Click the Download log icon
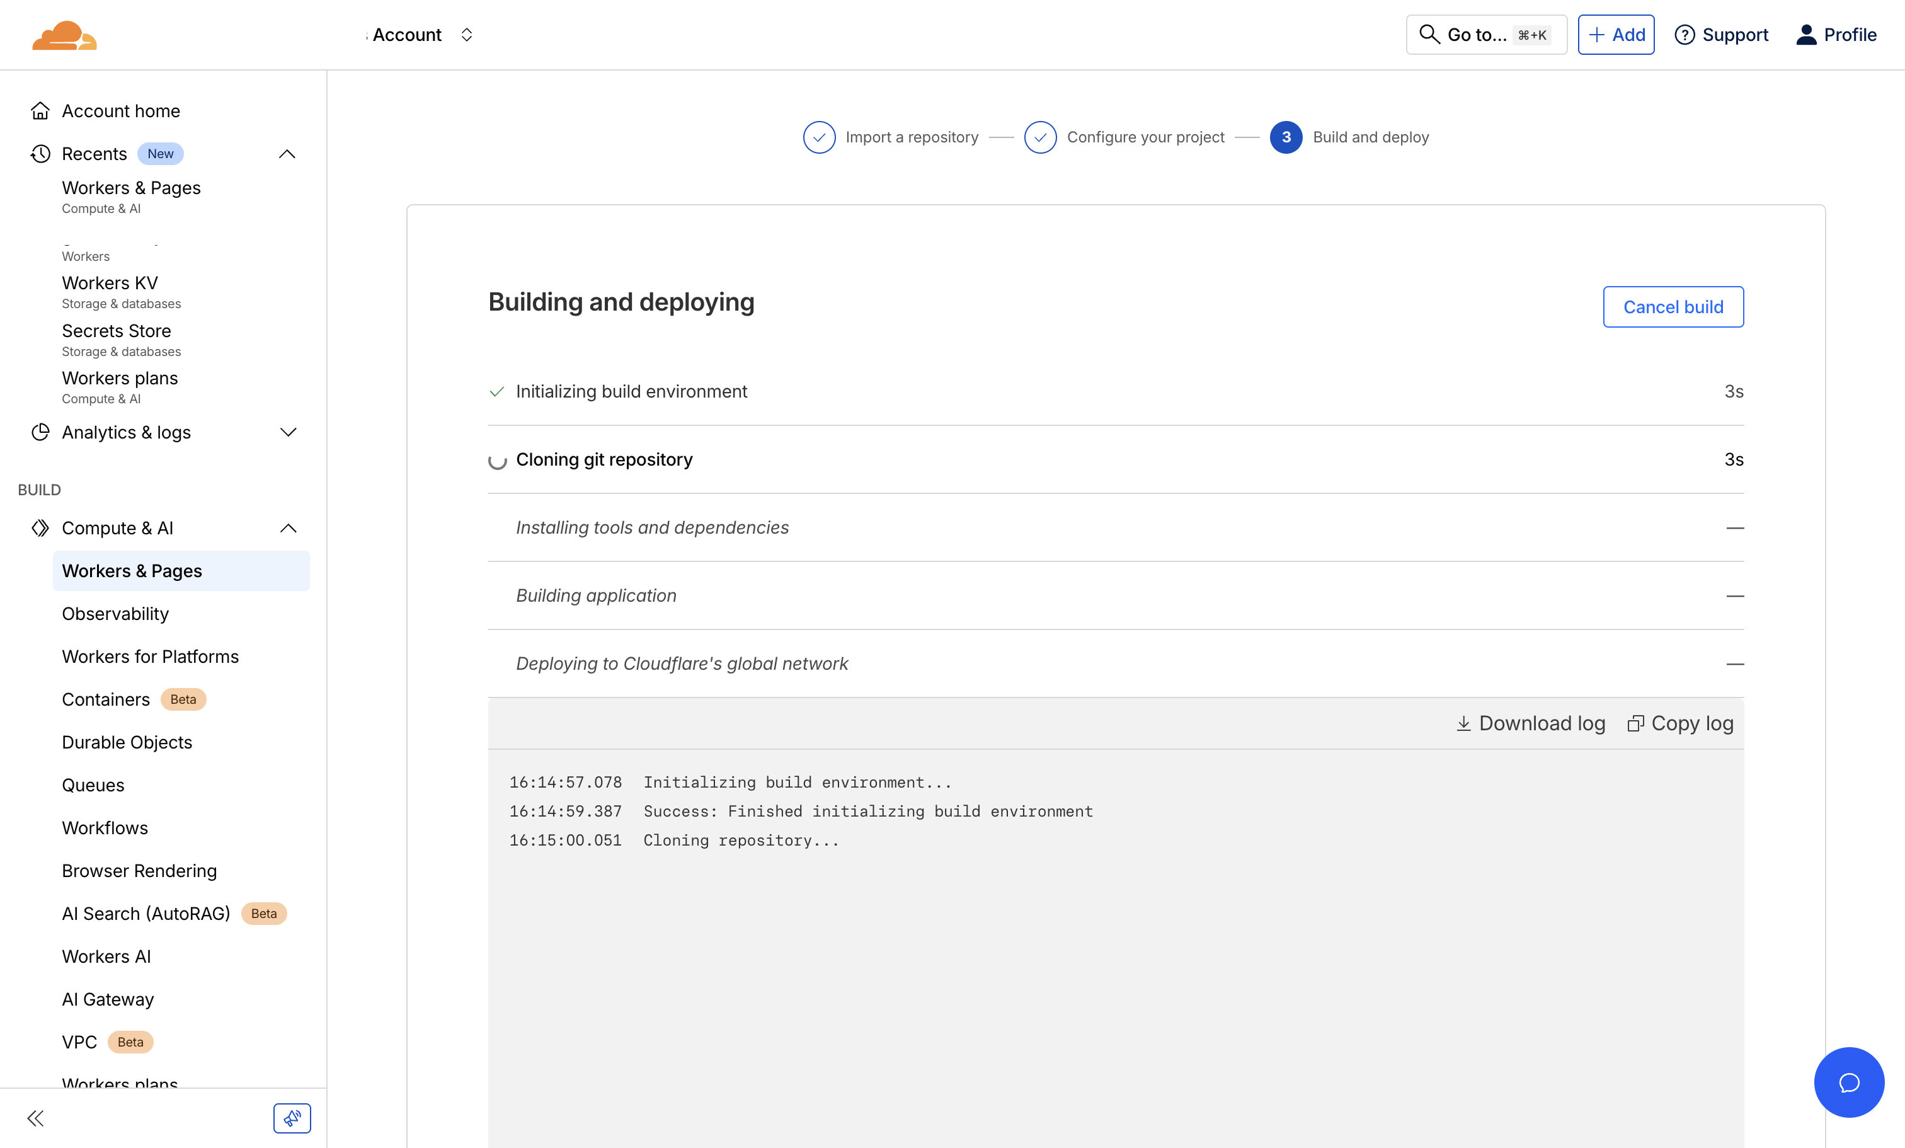The width and height of the screenshot is (1905, 1148). [1464, 723]
